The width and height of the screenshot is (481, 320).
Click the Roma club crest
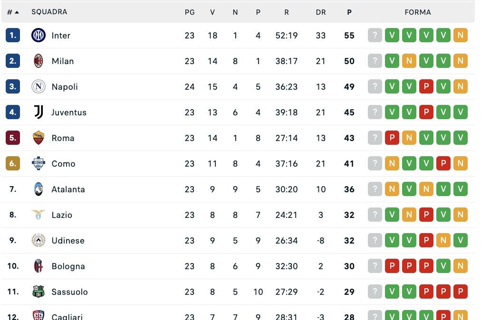[x=38, y=138]
